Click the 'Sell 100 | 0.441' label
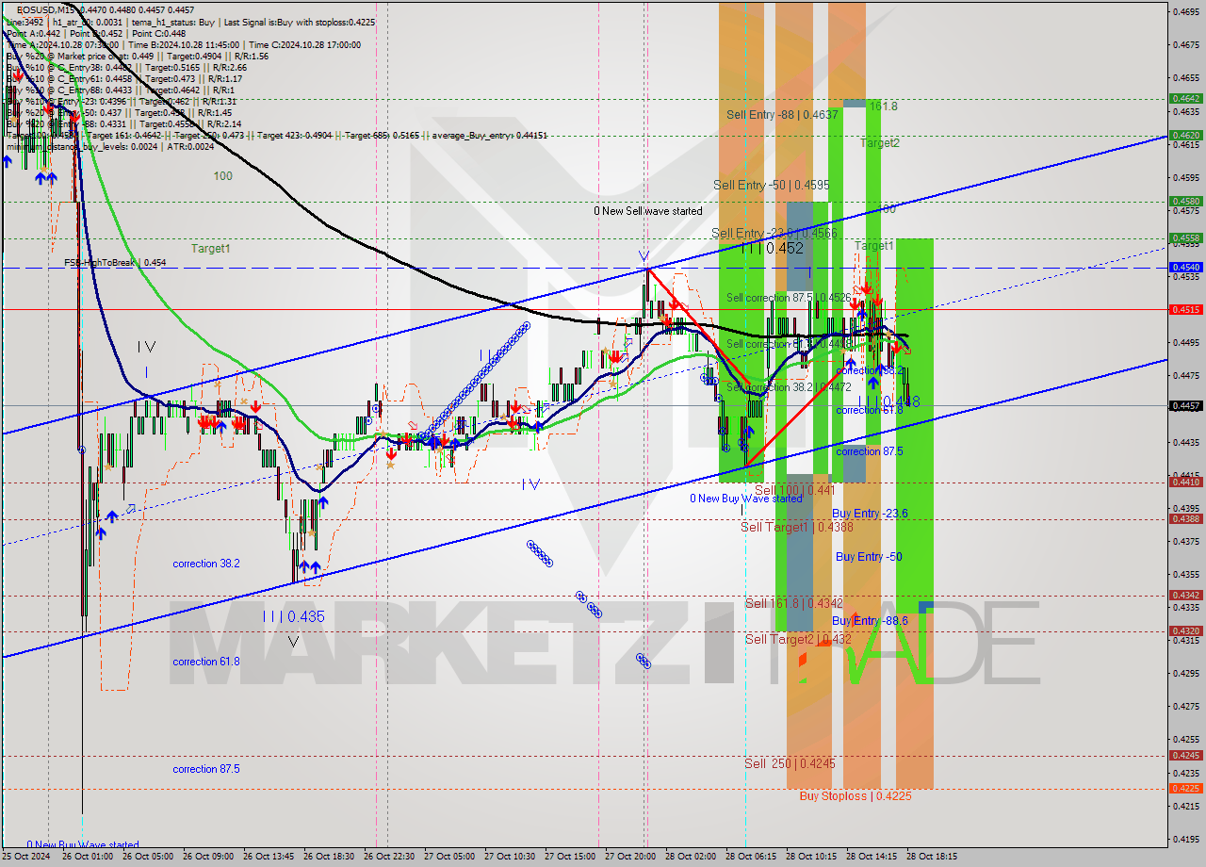This screenshot has height=867, width=1206. (794, 490)
